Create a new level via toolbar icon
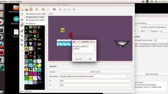 click(22, 9)
